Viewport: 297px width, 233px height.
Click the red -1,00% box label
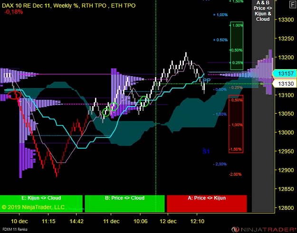[x=236, y=125]
